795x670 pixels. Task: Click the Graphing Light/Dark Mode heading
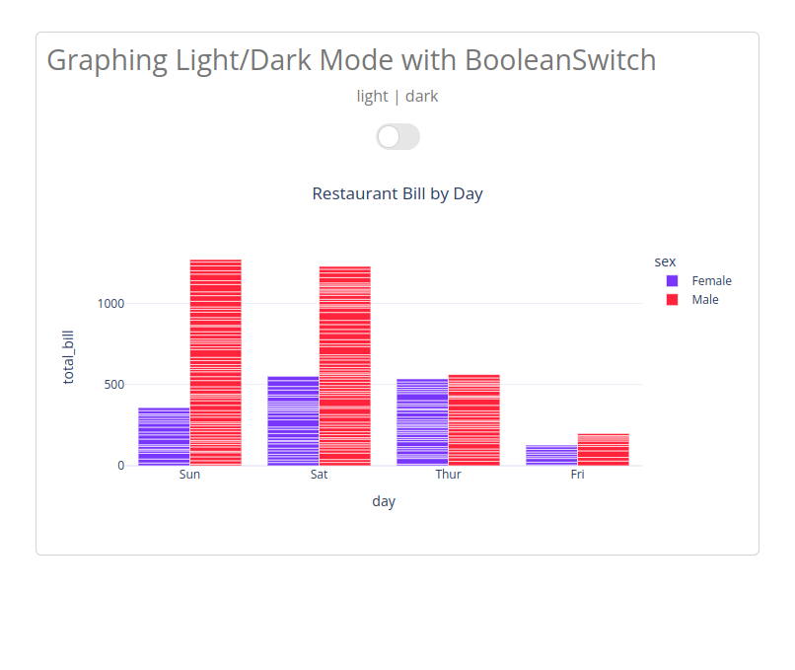tap(351, 60)
